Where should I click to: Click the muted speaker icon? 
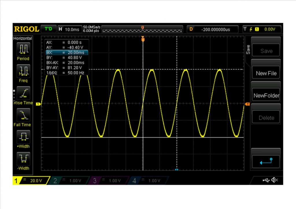point(274,180)
